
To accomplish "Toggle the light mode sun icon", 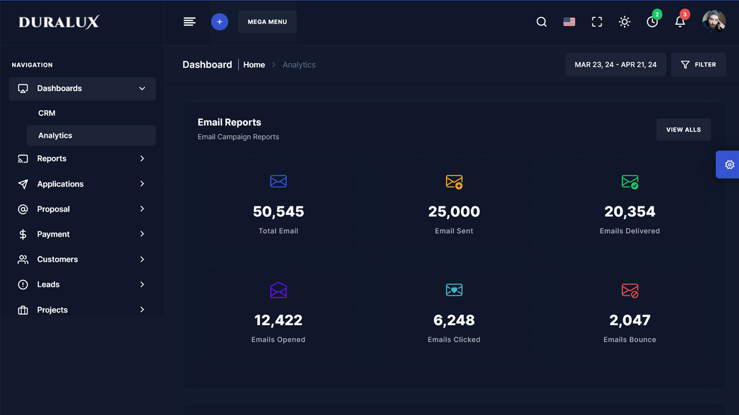I will (x=624, y=21).
